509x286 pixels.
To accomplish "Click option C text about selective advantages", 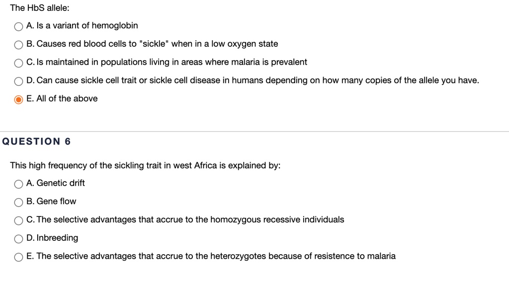I will (186, 220).
